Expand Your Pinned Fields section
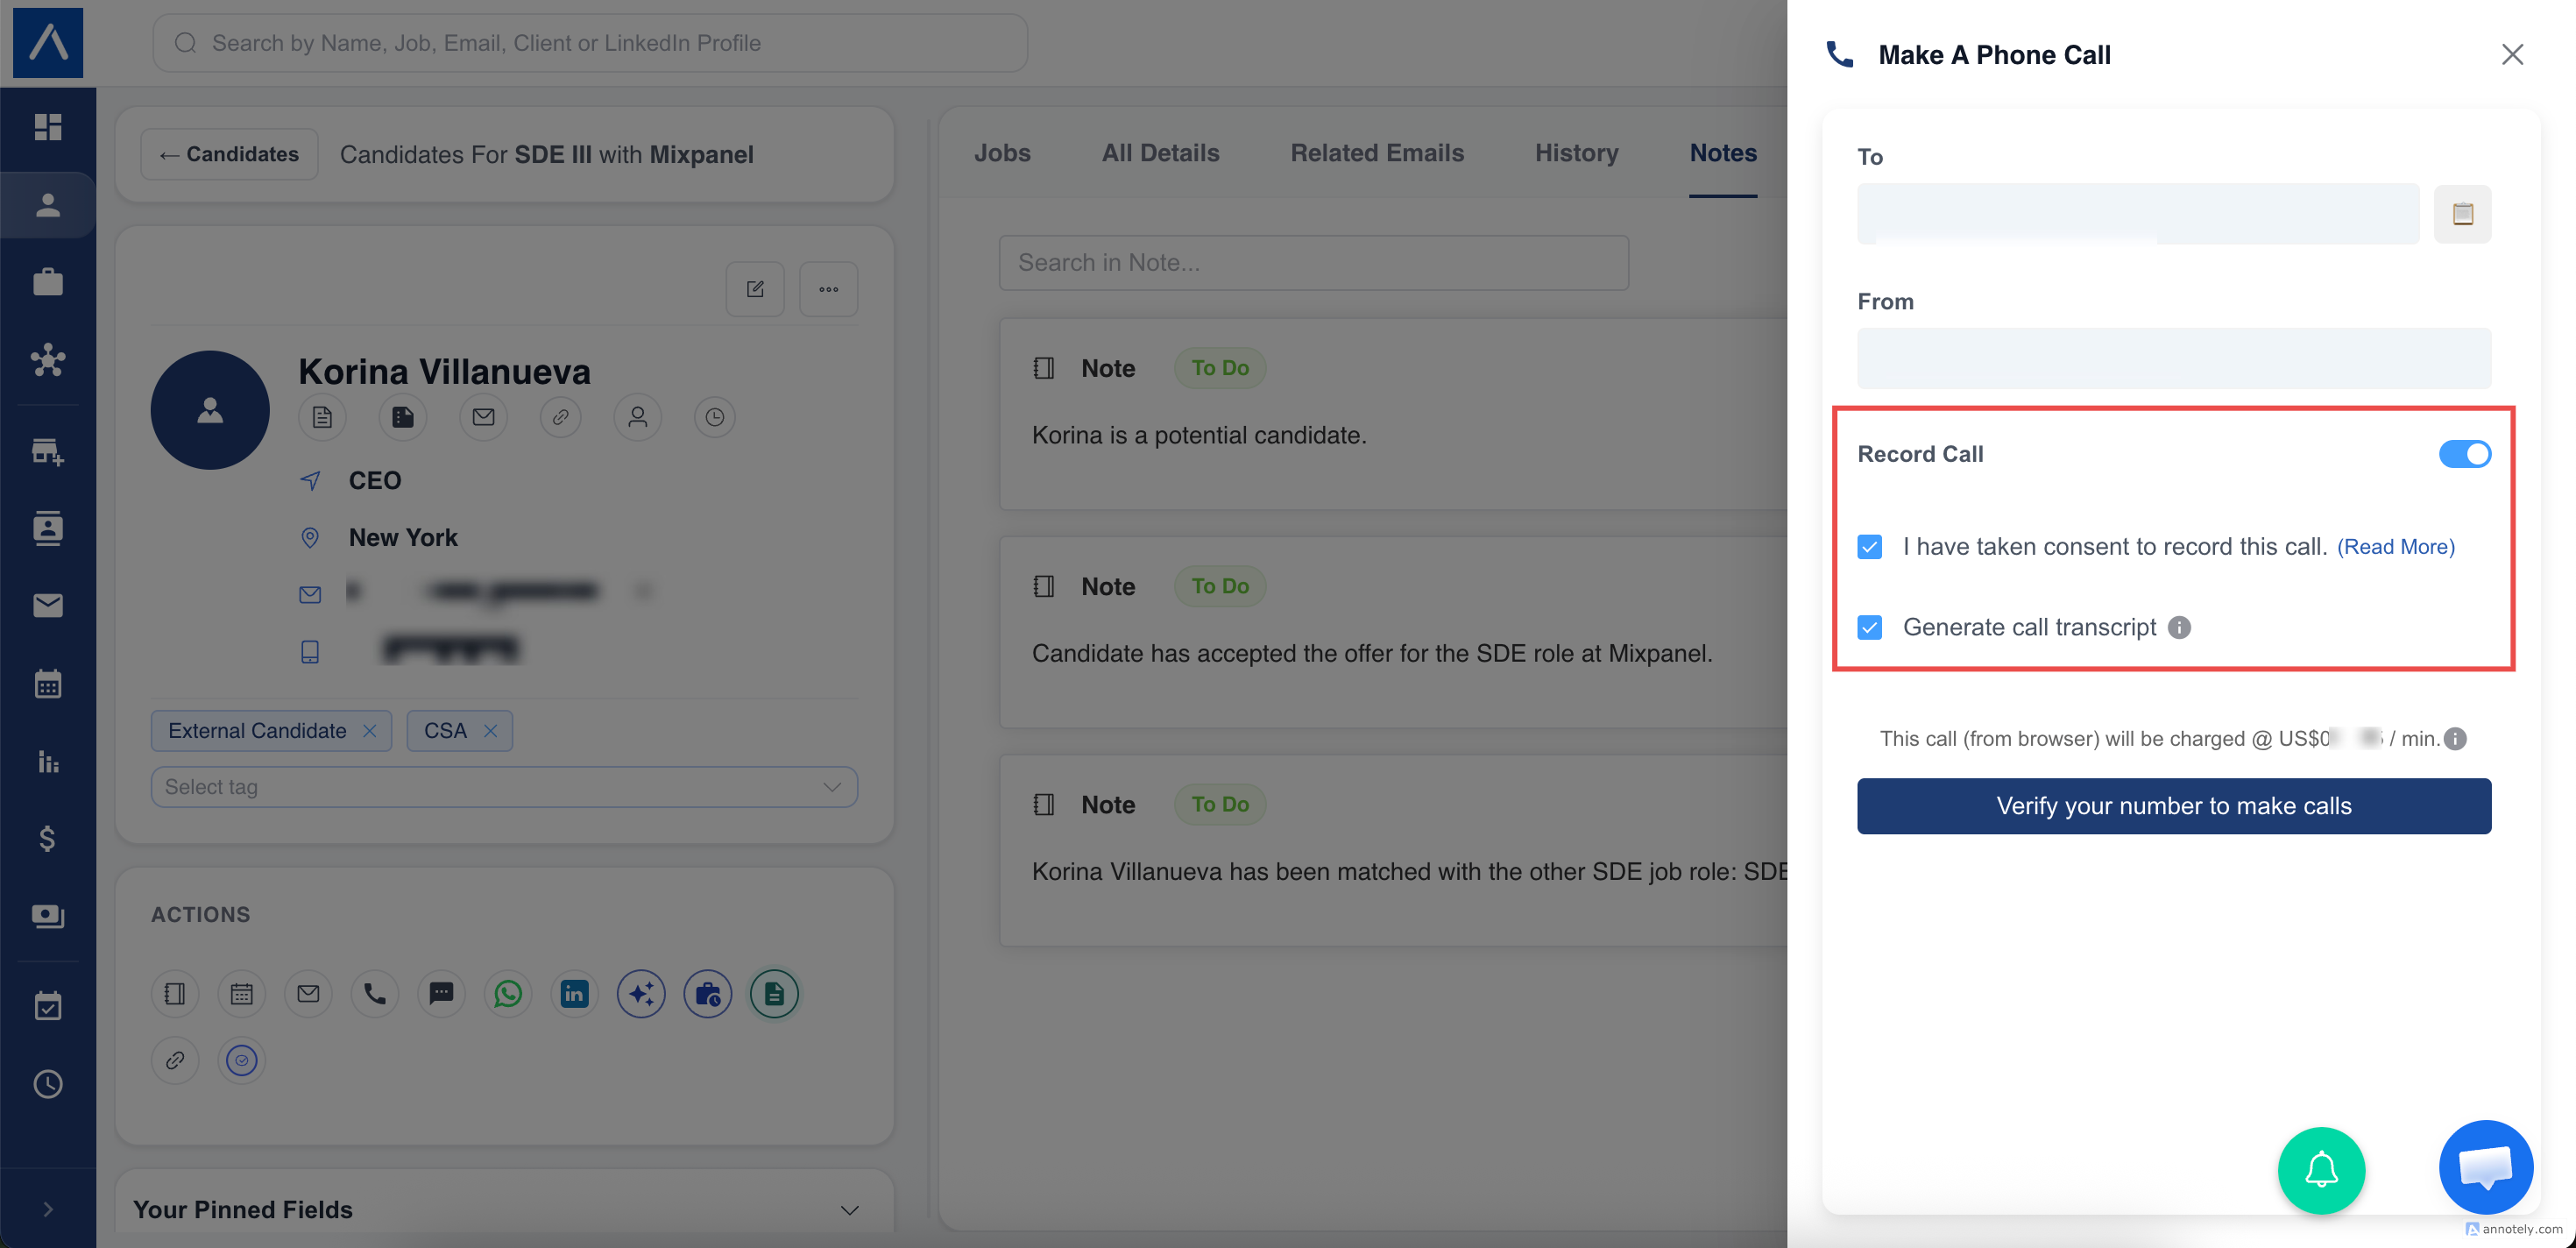 (x=849, y=1210)
